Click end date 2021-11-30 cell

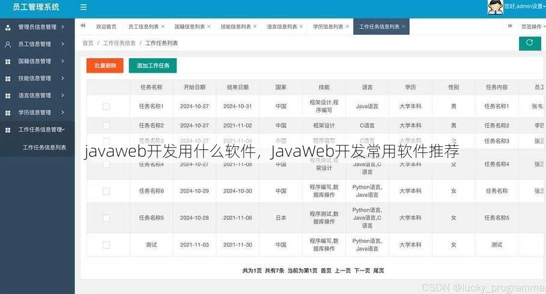click(x=237, y=245)
